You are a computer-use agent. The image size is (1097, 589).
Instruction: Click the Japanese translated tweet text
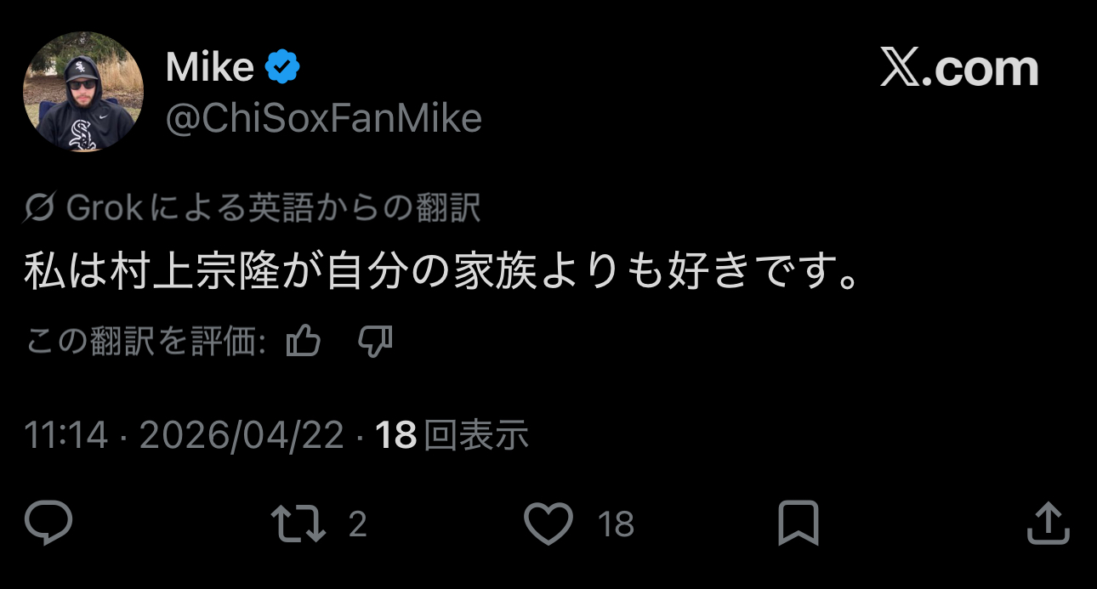tap(442, 274)
